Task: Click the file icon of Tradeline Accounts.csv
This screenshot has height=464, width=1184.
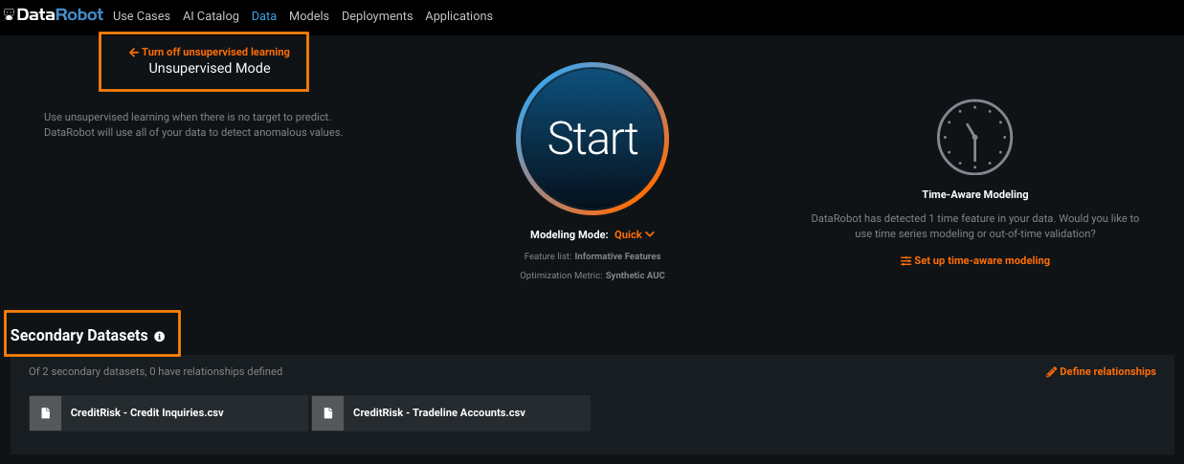Action: (327, 413)
